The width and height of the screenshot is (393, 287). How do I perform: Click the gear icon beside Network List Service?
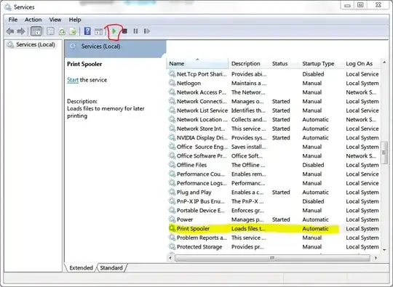pyautogui.click(x=172, y=110)
